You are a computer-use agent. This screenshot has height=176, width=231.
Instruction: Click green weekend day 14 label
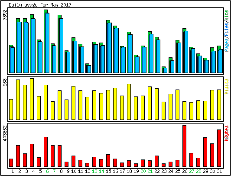click(101, 171)
